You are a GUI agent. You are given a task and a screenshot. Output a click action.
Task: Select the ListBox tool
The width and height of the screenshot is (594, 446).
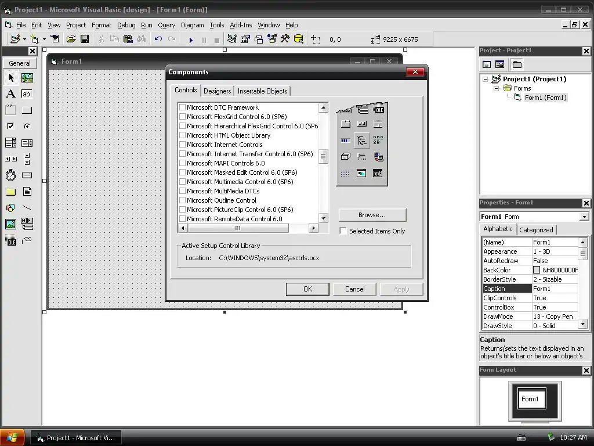coord(27,143)
